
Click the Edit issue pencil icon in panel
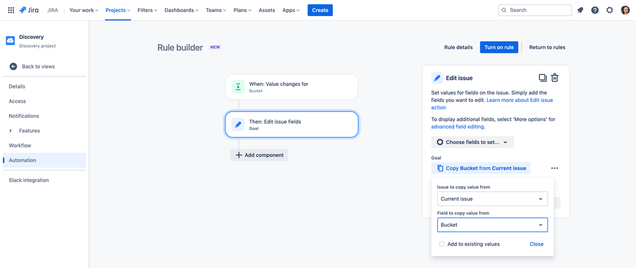click(437, 78)
